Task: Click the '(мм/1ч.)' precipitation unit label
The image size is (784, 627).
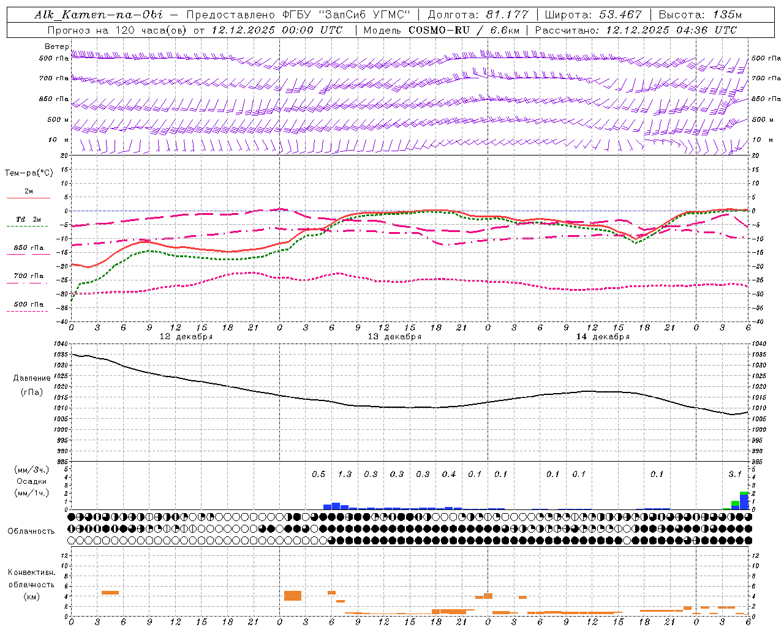Action: 32,493
